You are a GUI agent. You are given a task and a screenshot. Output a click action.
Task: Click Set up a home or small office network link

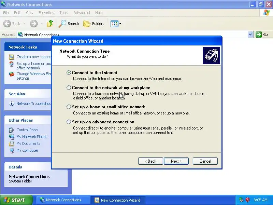(x=34, y=66)
